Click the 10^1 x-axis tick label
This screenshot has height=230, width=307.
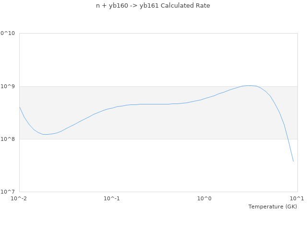(x=297, y=198)
